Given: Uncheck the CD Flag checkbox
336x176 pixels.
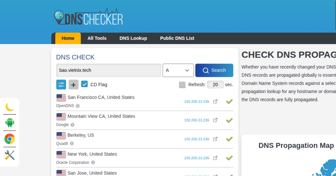Looking at the screenshot, I should click(x=84, y=84).
